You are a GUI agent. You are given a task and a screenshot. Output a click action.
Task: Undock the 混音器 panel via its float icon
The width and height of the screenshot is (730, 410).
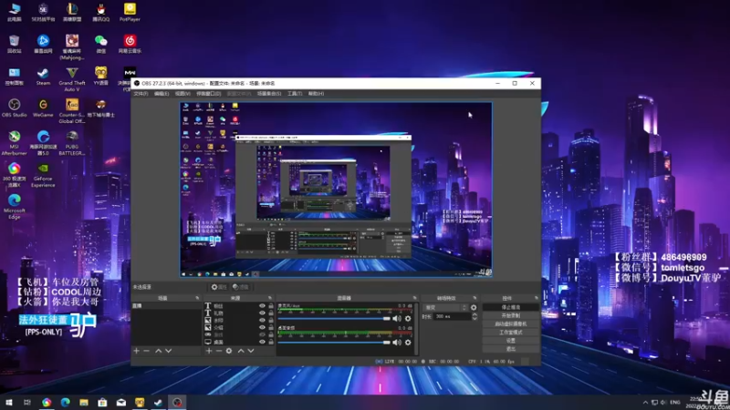point(415,298)
